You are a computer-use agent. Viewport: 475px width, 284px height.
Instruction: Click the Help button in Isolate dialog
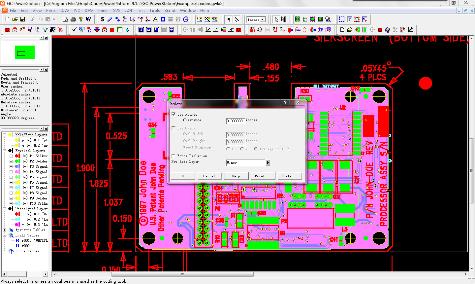pyautogui.click(x=236, y=176)
